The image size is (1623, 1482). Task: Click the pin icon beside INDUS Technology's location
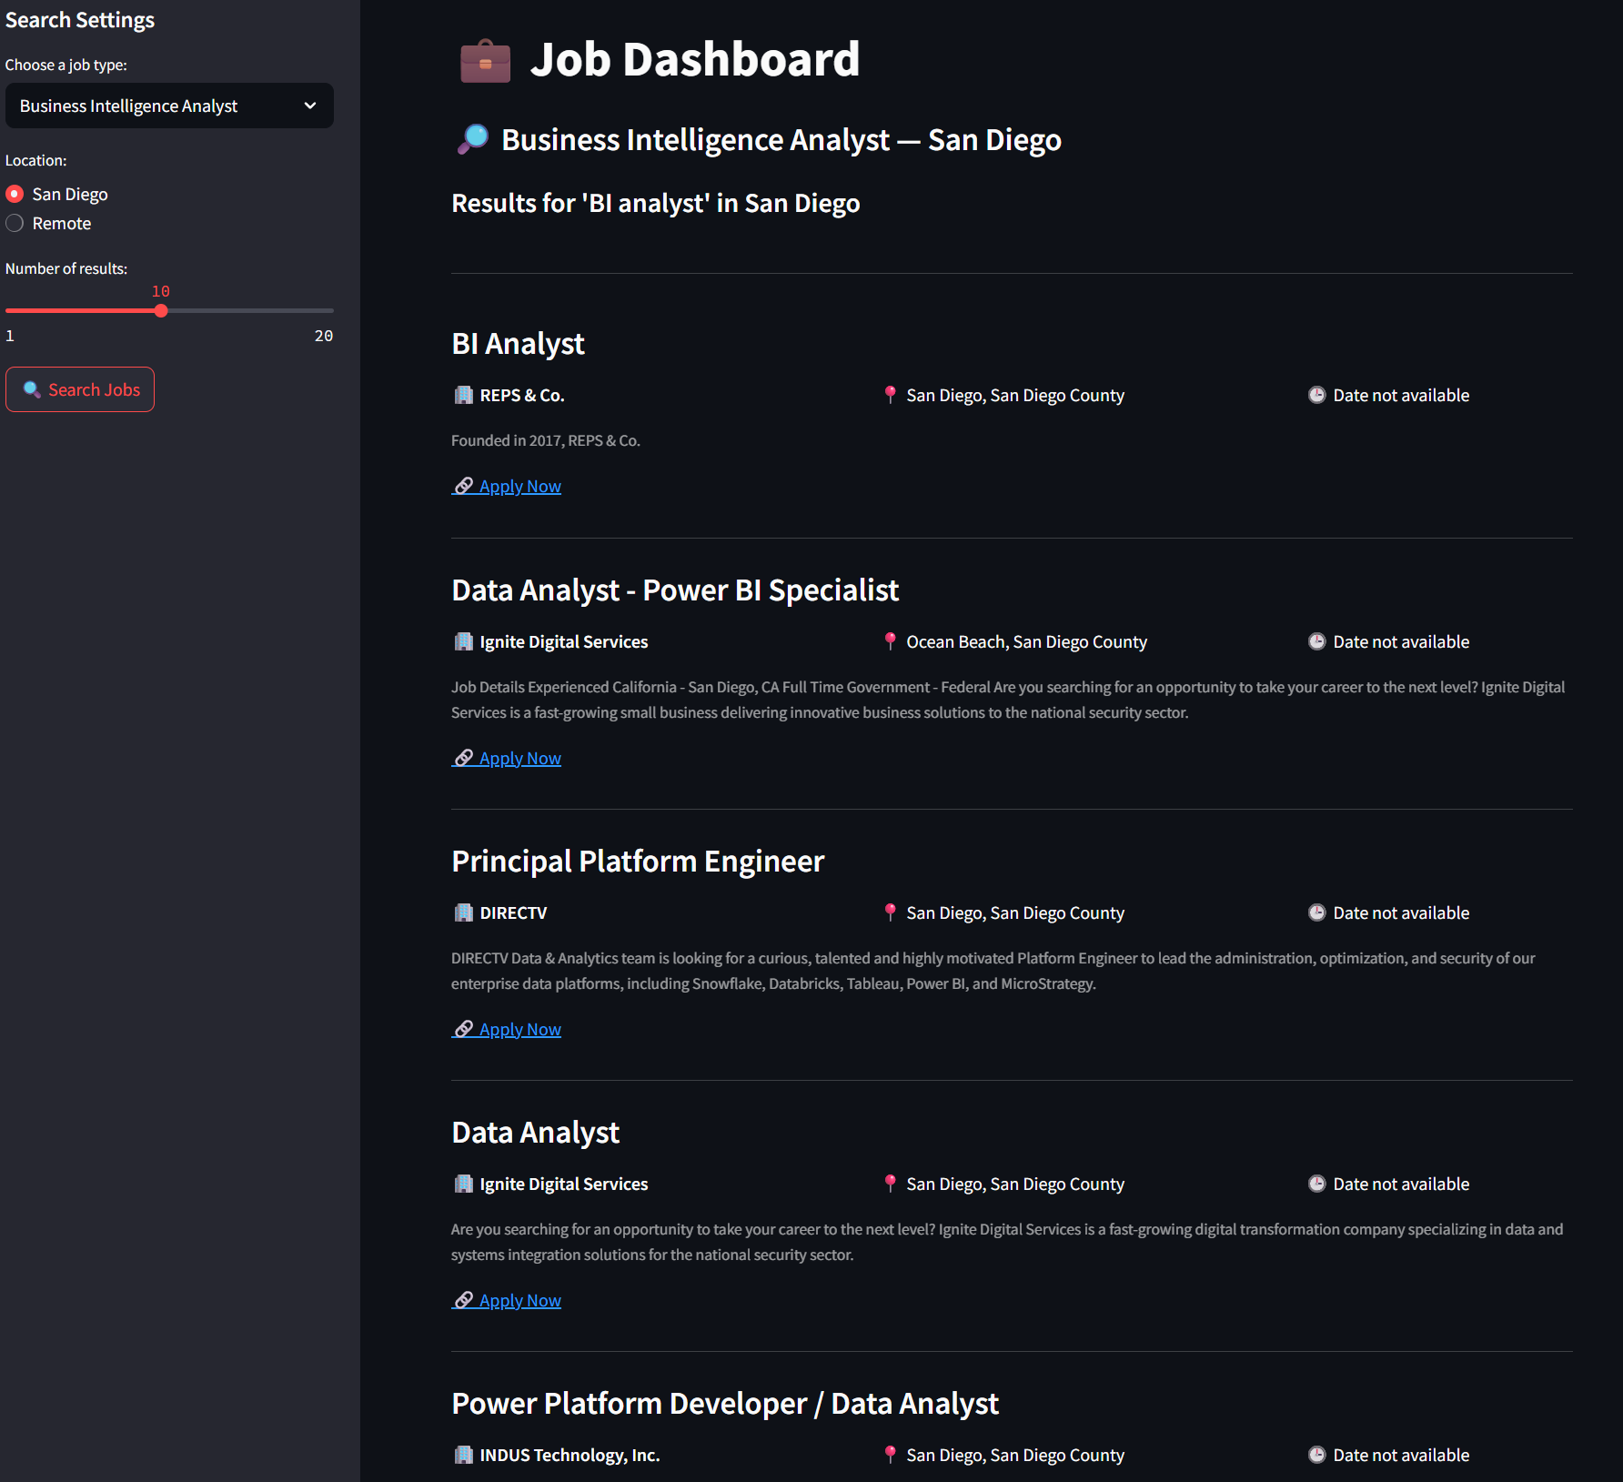tap(890, 1455)
